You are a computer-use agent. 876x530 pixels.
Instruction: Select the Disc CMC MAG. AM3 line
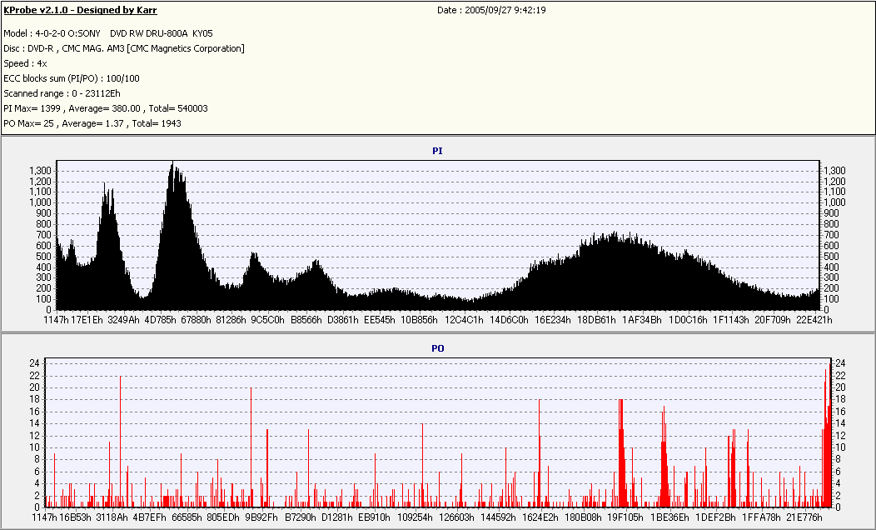coord(124,48)
